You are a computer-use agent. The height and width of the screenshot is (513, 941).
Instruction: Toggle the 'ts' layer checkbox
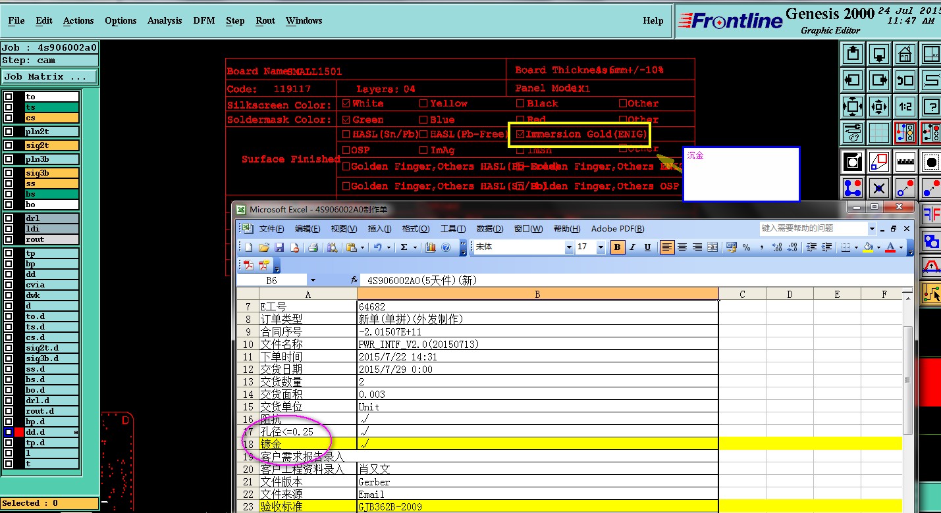(x=9, y=107)
